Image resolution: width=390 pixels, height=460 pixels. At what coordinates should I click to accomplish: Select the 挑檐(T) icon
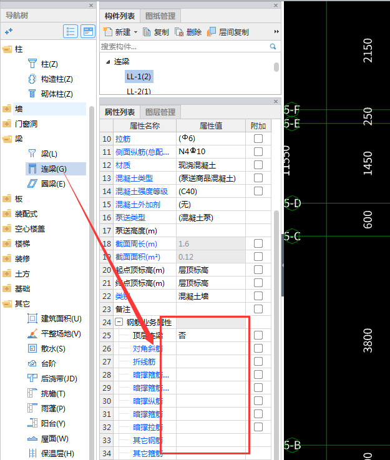[32, 393]
